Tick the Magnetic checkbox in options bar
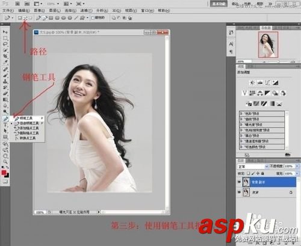This screenshot has height=246, width=301. click(x=93, y=18)
